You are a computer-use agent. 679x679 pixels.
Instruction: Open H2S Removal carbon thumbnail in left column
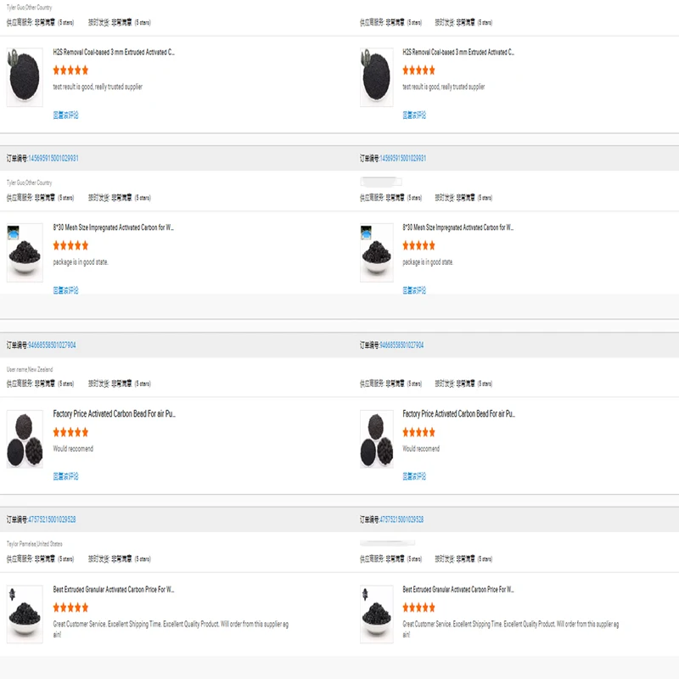point(24,76)
